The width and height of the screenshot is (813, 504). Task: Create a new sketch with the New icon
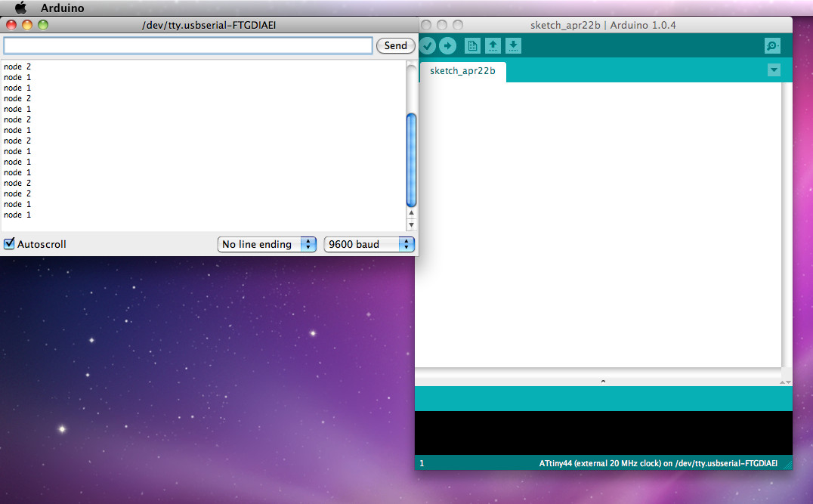click(x=471, y=45)
